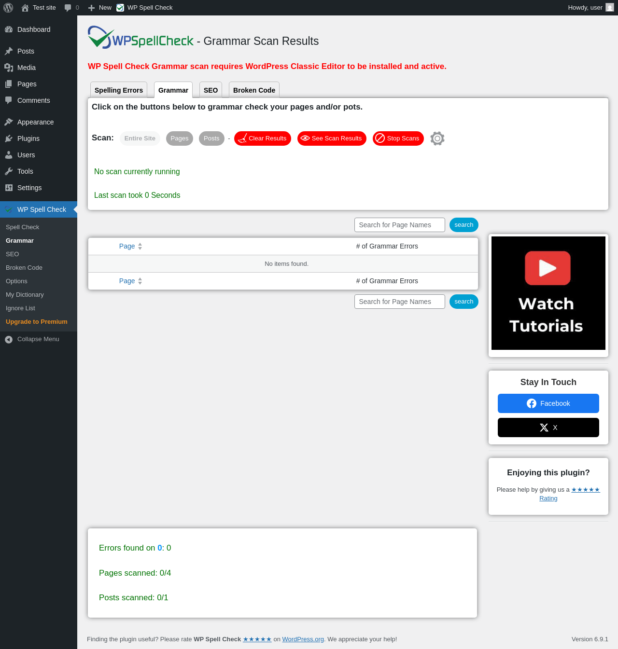Click the Collapse Menu text

click(x=38, y=339)
